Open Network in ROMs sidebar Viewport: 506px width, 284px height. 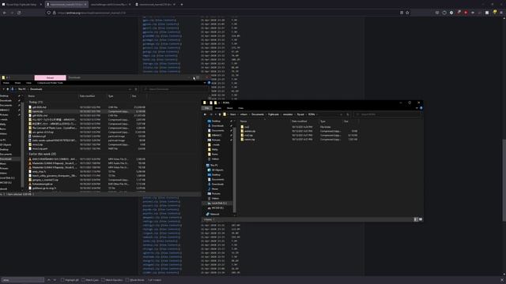click(x=214, y=214)
